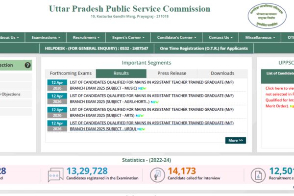Click the Objections sidebar item

click(16, 95)
